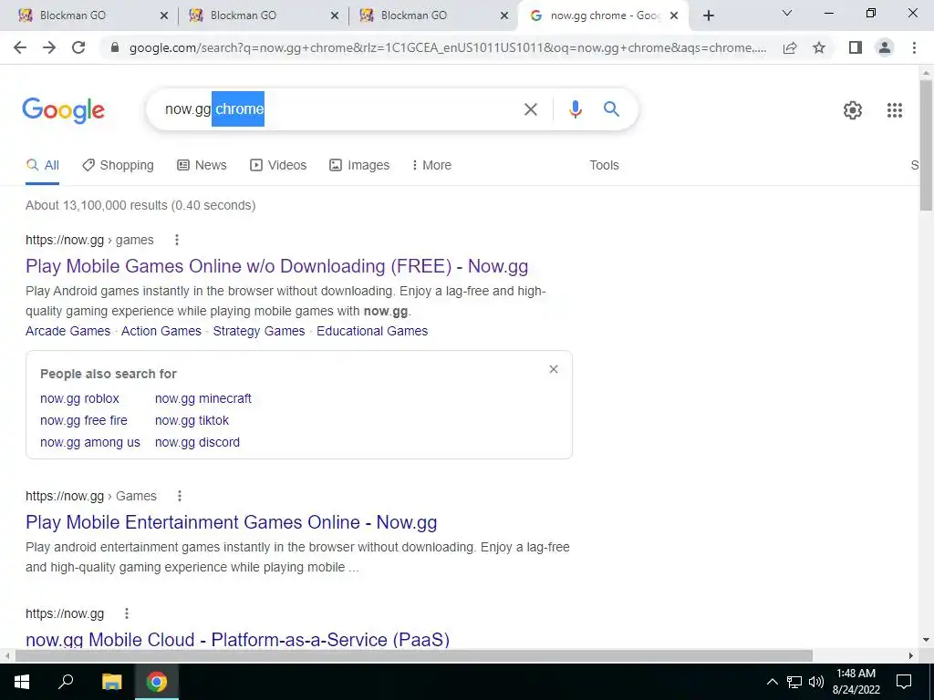
Task: Open Google quick settings gear
Action: [x=853, y=110]
